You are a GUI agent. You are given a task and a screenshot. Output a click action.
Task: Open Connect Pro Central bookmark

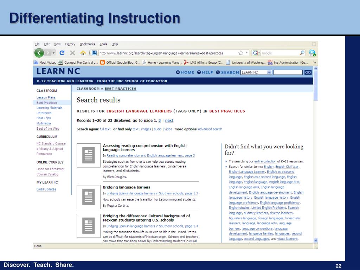78,62
